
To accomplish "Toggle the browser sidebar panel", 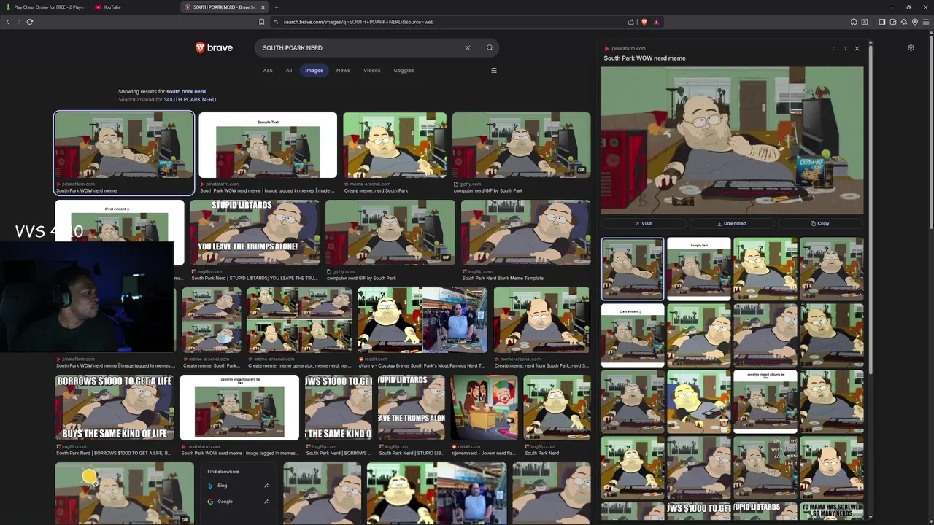I will 881,22.
